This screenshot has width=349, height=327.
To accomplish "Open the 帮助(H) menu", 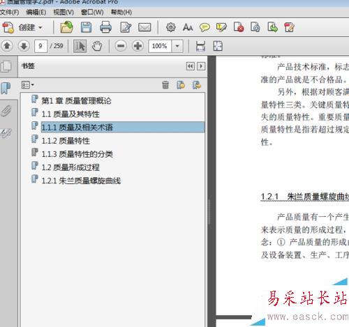I will click(x=121, y=12).
